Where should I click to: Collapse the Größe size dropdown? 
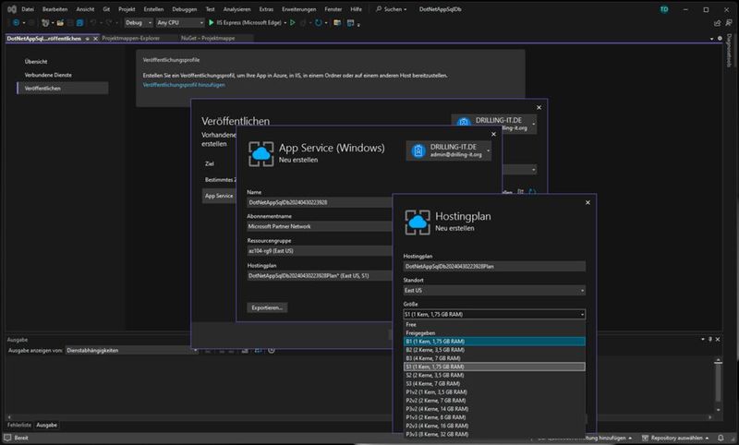point(583,315)
